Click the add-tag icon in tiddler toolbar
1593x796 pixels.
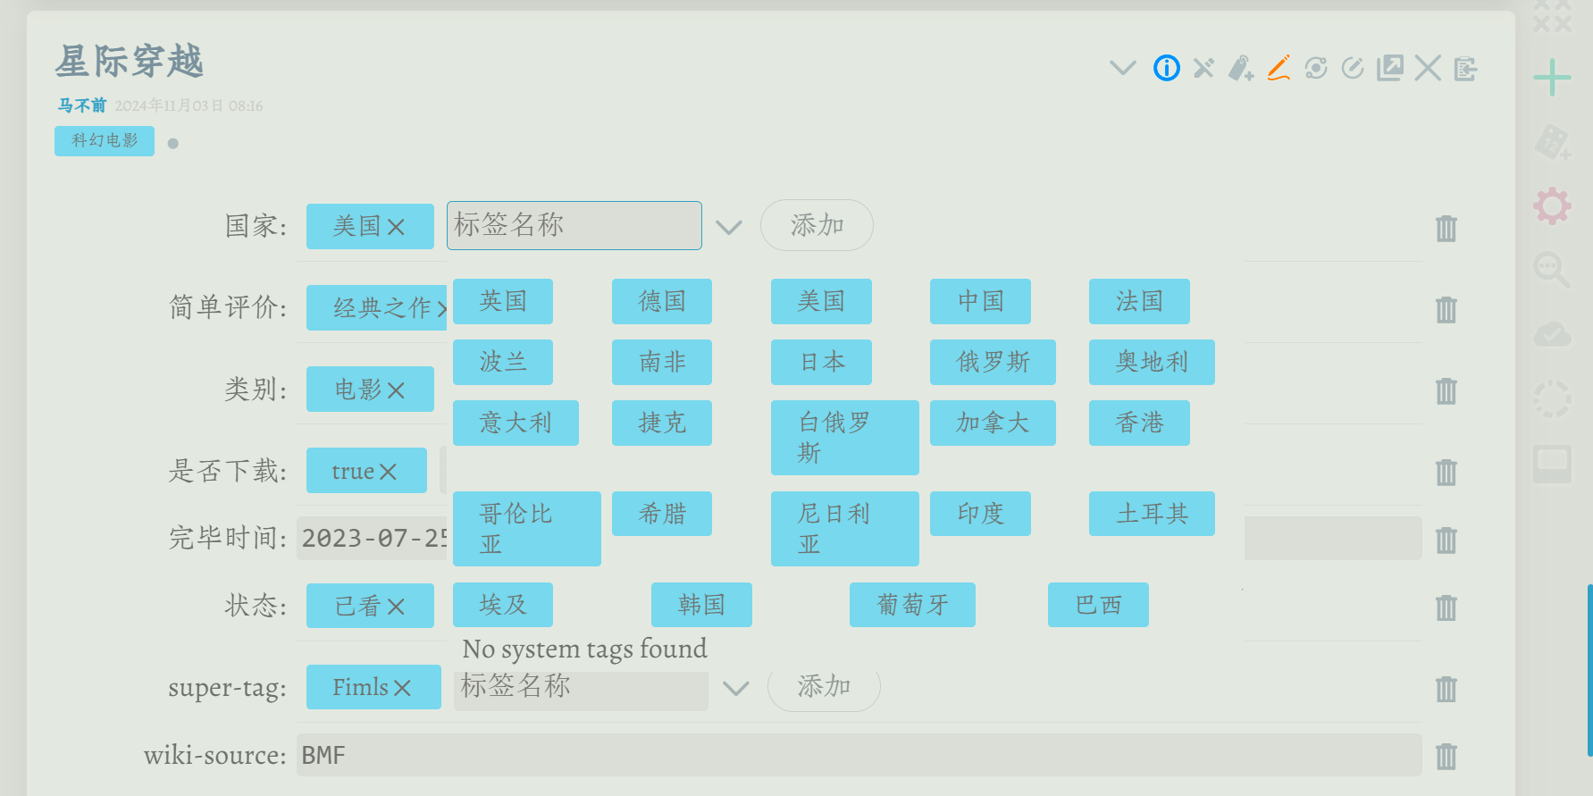pyautogui.click(x=1241, y=68)
